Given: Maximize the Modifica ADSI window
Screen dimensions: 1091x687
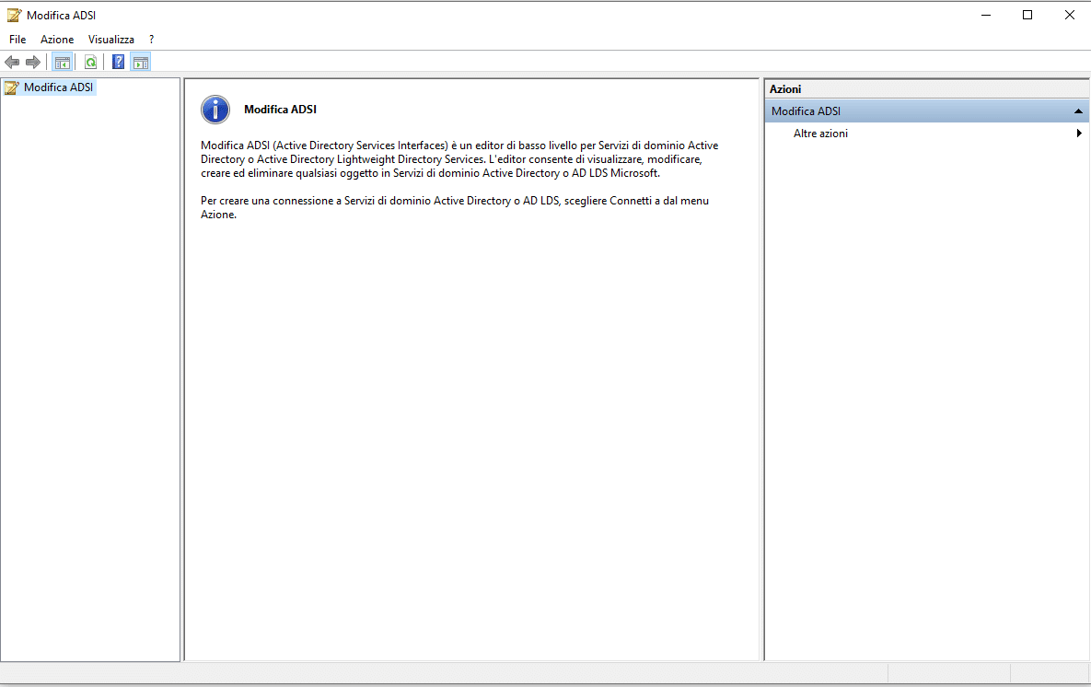Looking at the screenshot, I should (1027, 15).
